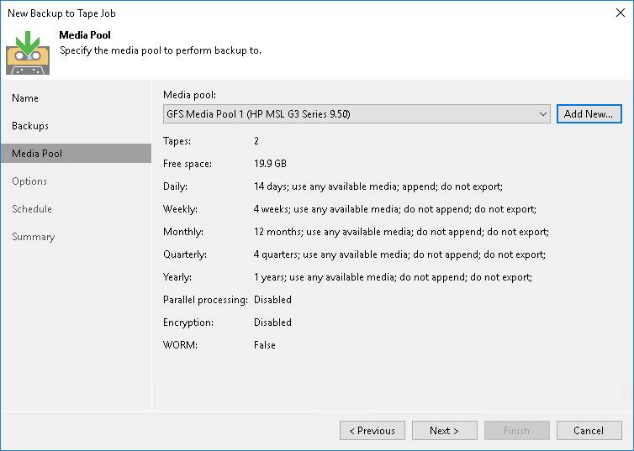The image size is (634, 451).
Task: Click the 'Weekly:' label
Action: tap(180, 209)
